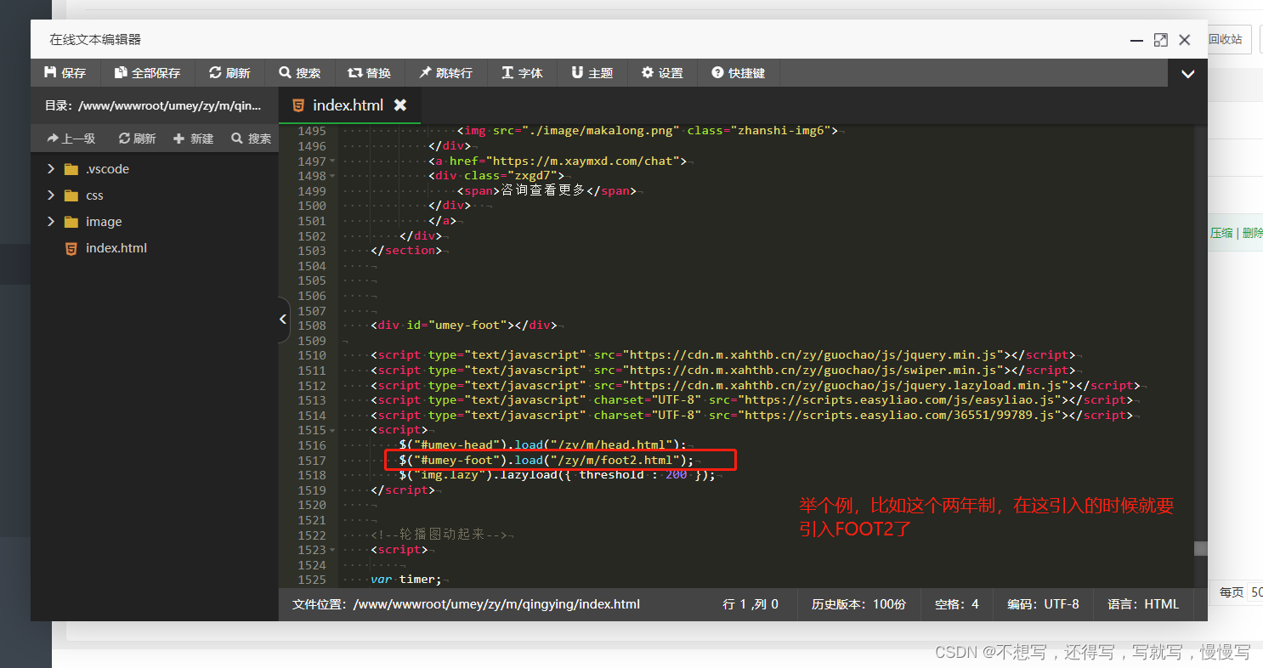
Task: Open the 主题 theme selector
Action: pyautogui.click(x=592, y=73)
